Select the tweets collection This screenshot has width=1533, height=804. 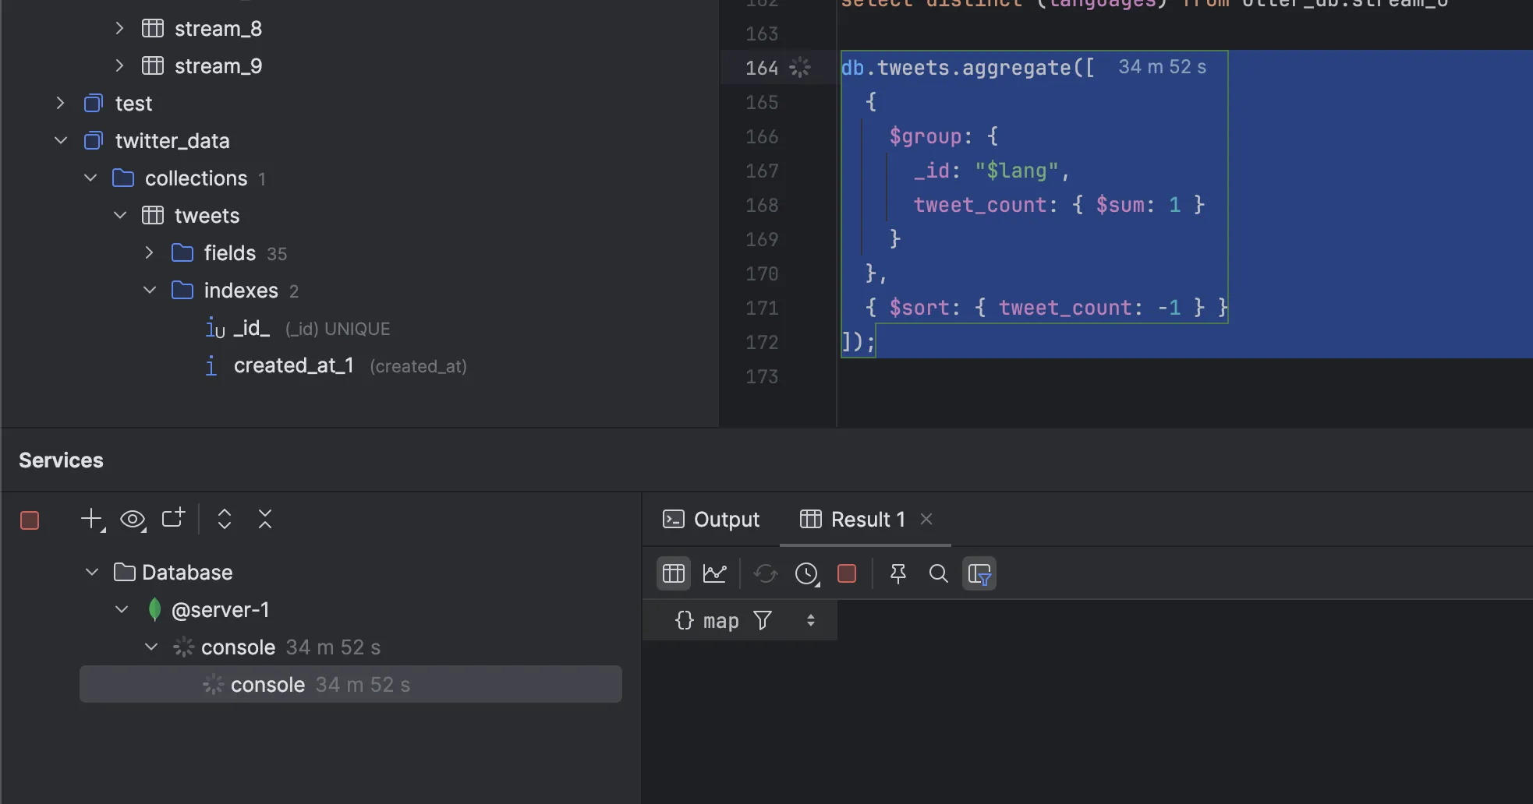pos(207,216)
